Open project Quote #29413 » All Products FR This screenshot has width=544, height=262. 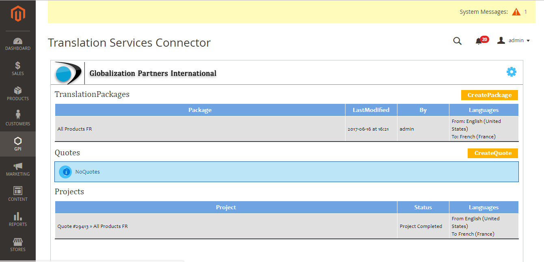point(93,226)
